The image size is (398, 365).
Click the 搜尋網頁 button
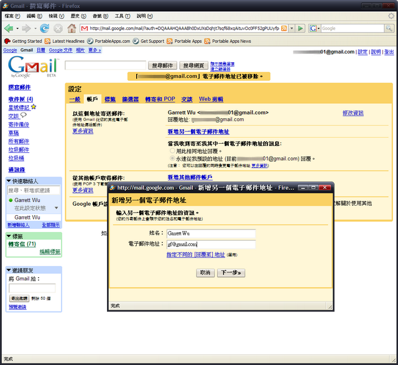[193, 65]
